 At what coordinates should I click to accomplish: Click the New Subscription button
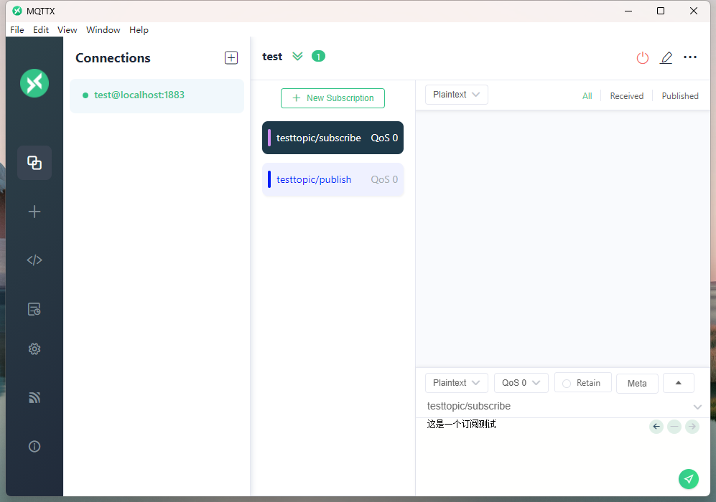pyautogui.click(x=333, y=98)
